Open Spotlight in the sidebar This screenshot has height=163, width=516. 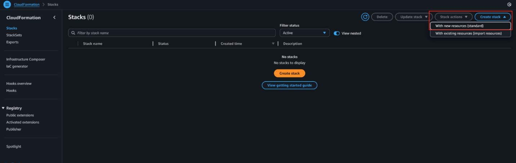pos(14,146)
